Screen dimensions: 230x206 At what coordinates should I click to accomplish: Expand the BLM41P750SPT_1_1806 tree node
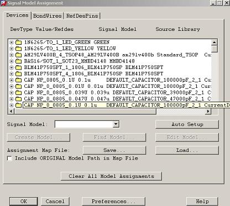12,67
